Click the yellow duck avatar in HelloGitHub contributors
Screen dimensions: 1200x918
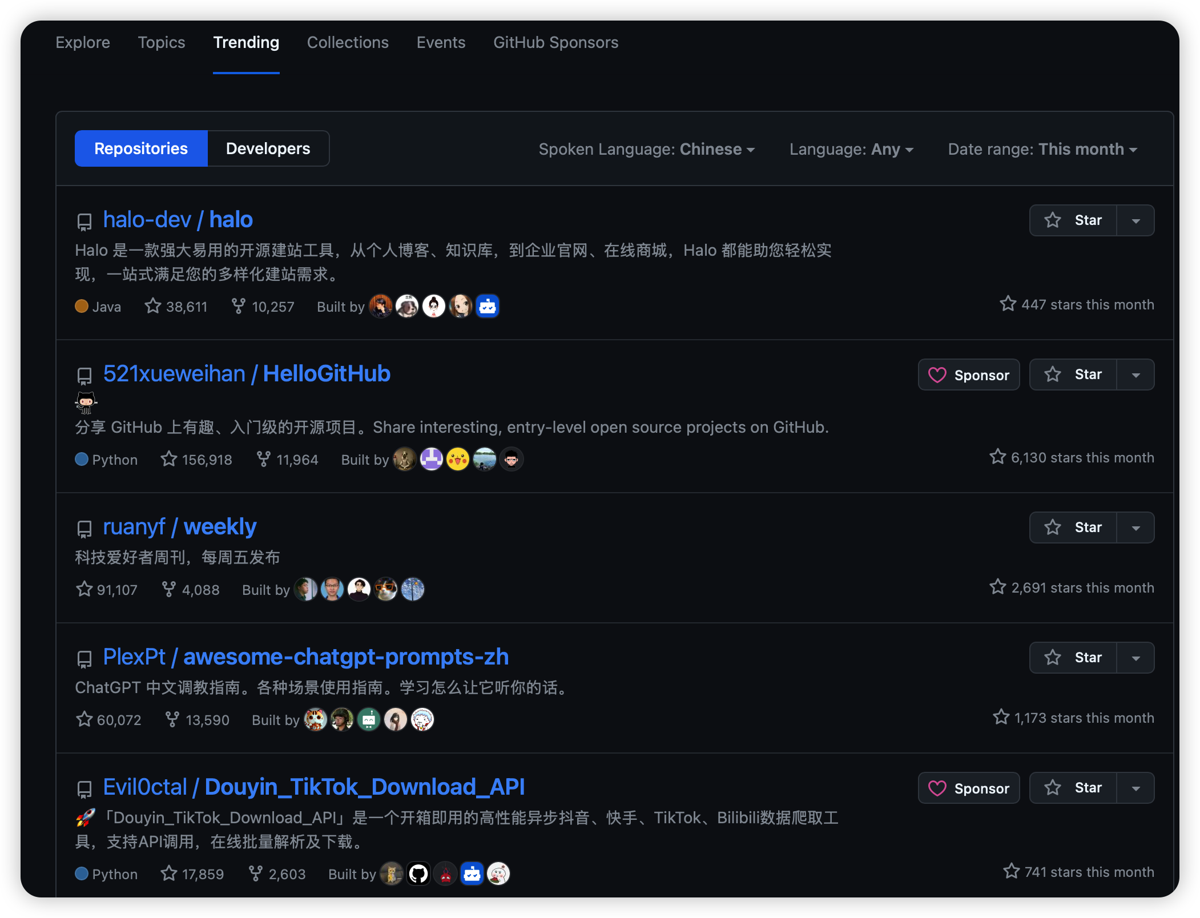(458, 460)
